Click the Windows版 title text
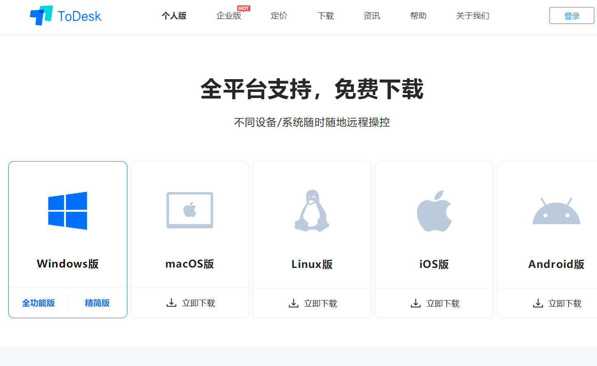 tap(68, 264)
